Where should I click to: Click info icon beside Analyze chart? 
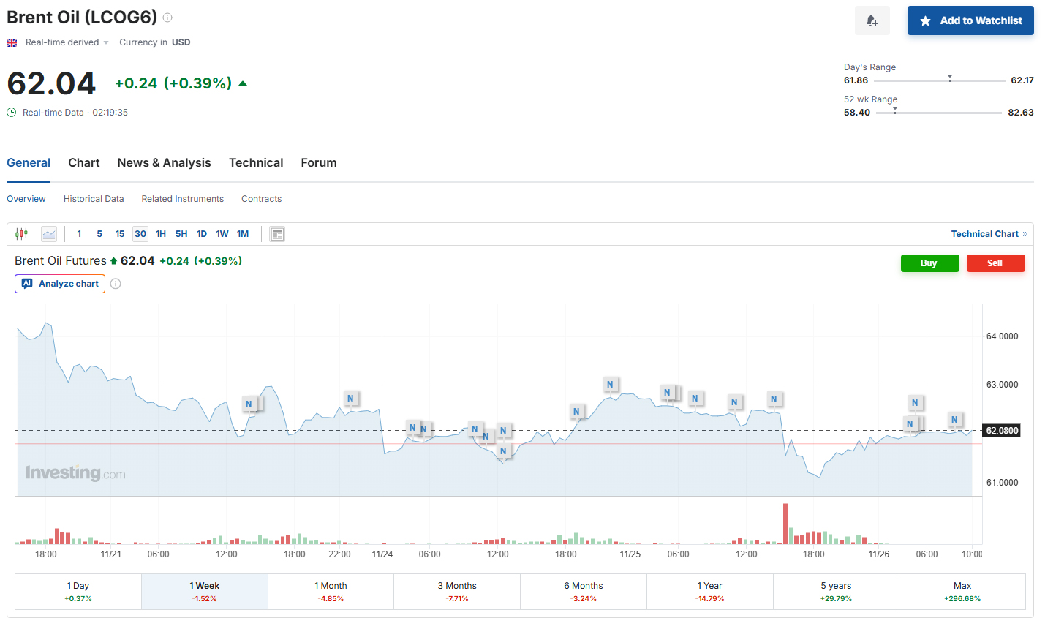tap(116, 284)
